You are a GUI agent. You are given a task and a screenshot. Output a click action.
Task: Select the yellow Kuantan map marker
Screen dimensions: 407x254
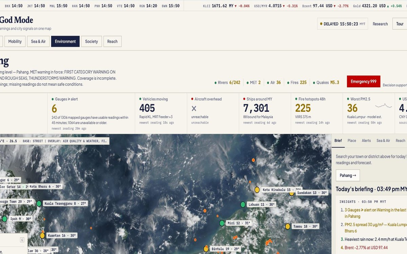click(42, 235)
